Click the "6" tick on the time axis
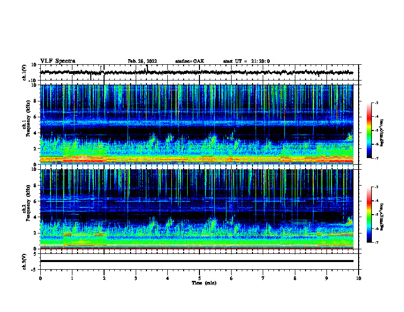 click(231, 278)
